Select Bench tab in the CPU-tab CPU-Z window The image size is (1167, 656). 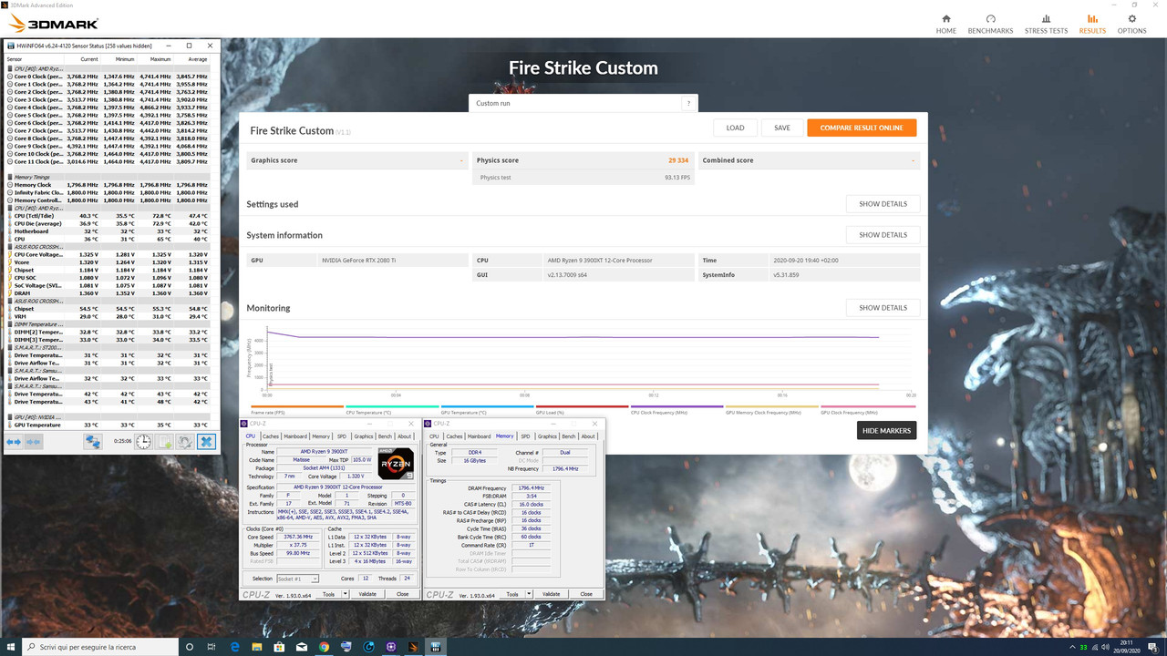coord(385,436)
